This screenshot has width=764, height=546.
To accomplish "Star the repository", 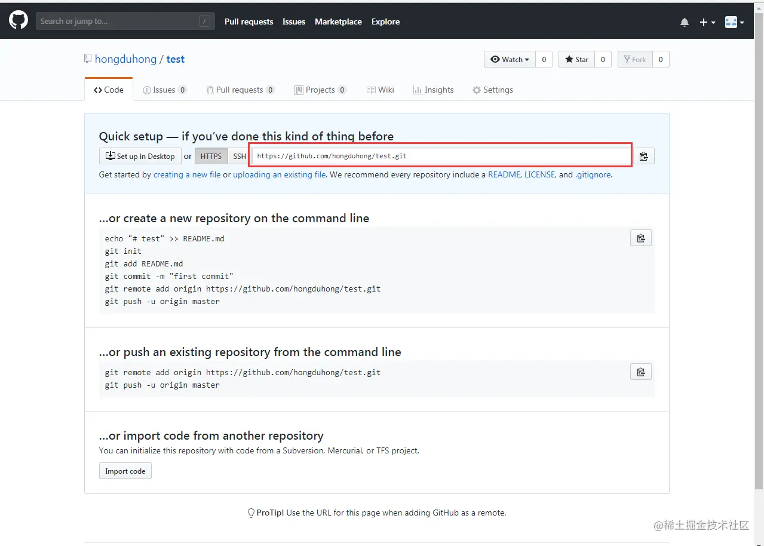I will [x=576, y=59].
